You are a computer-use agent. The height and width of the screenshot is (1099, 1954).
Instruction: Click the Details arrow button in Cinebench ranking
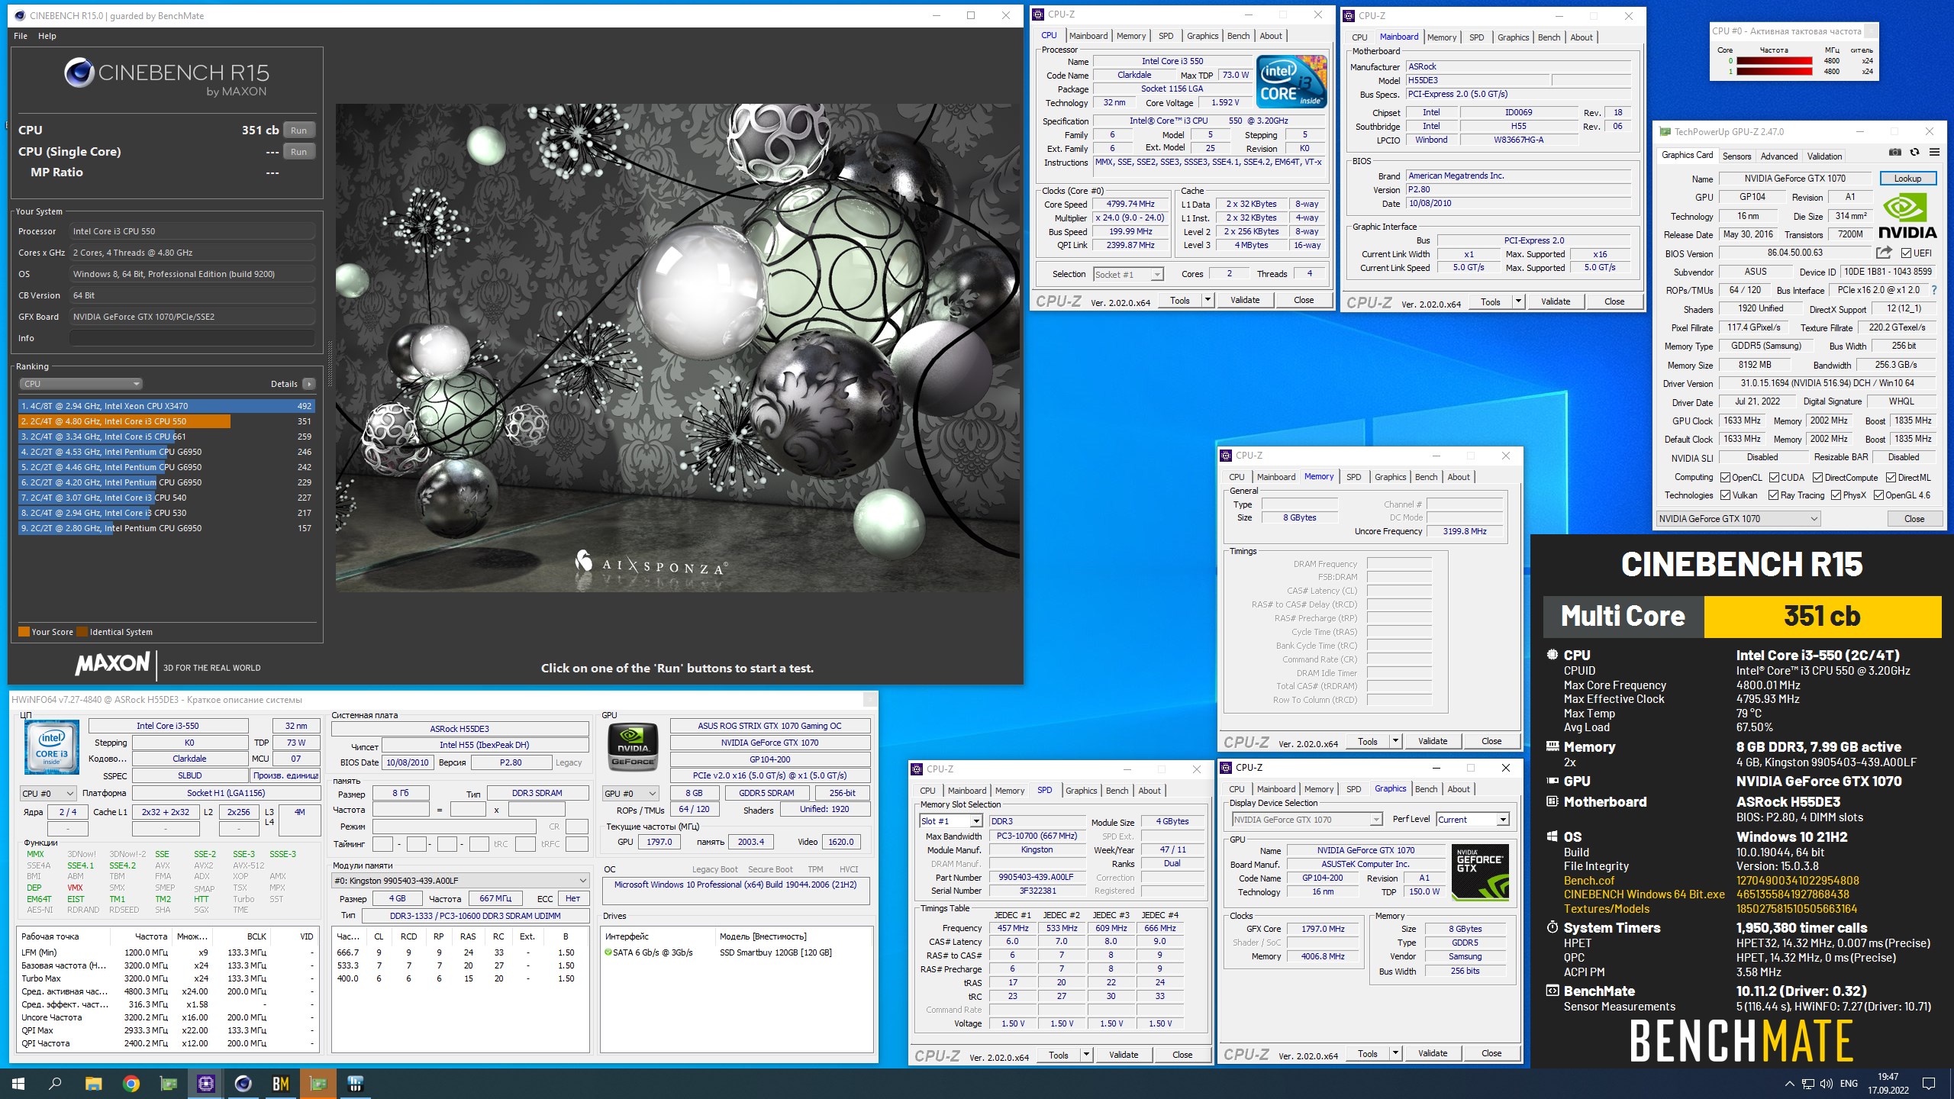[x=308, y=384]
